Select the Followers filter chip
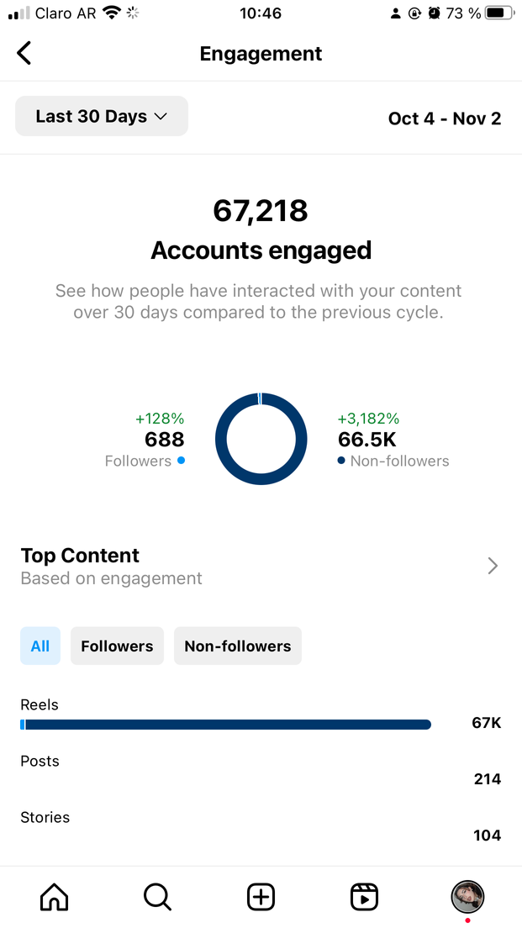This screenshot has width=522, height=928. tap(117, 646)
